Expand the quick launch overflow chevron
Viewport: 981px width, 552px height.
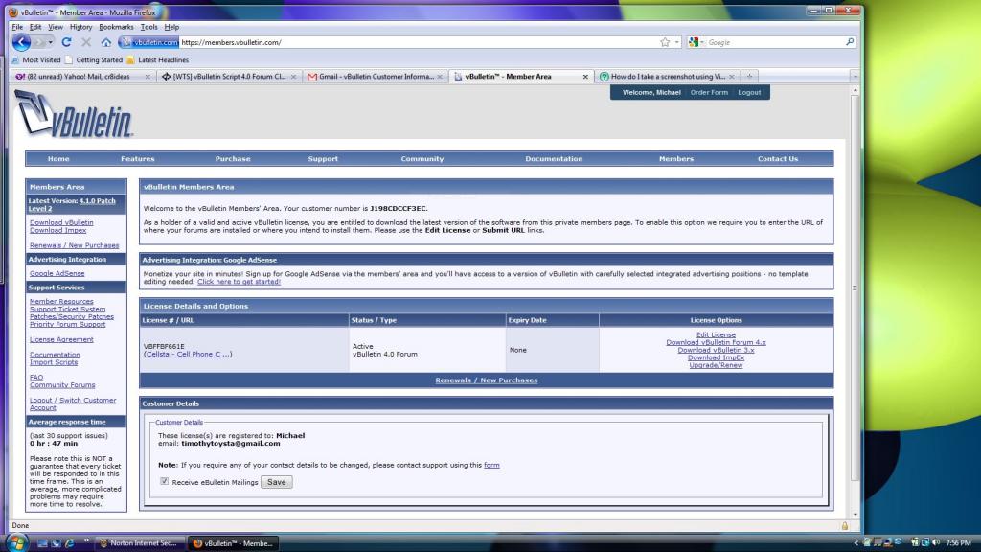tap(86, 540)
